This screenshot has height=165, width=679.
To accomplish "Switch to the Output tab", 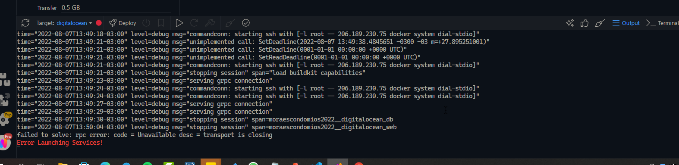I will (x=626, y=23).
